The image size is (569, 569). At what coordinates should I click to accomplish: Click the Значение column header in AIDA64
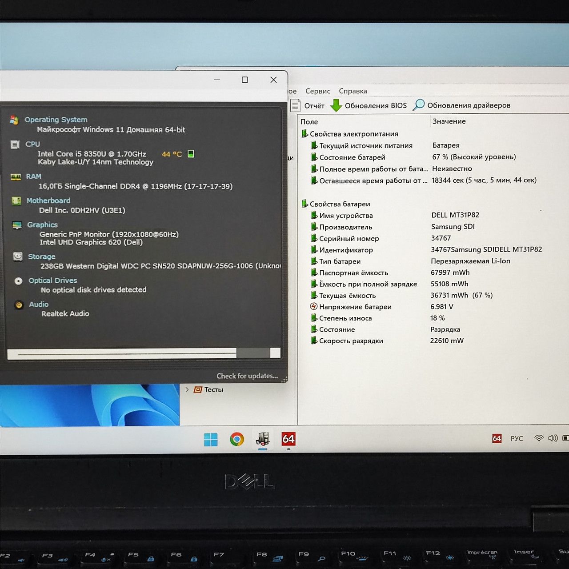(x=449, y=121)
